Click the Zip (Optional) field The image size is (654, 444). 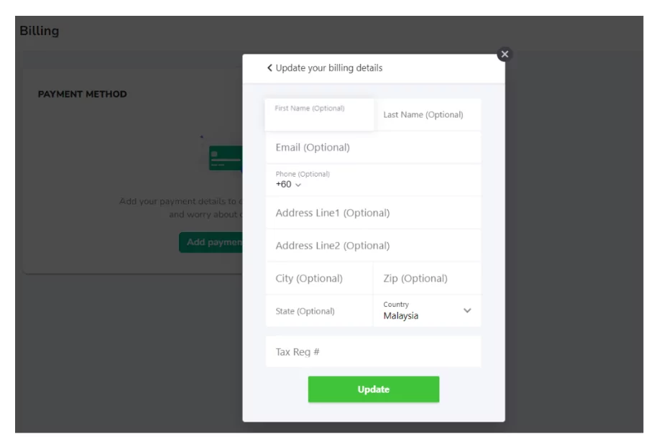427,278
